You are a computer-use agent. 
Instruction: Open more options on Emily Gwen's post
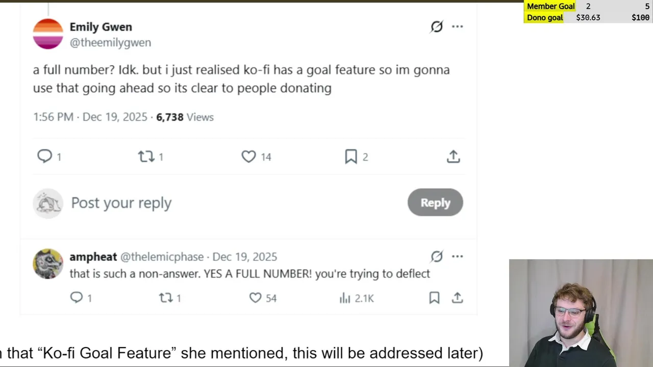point(458,27)
